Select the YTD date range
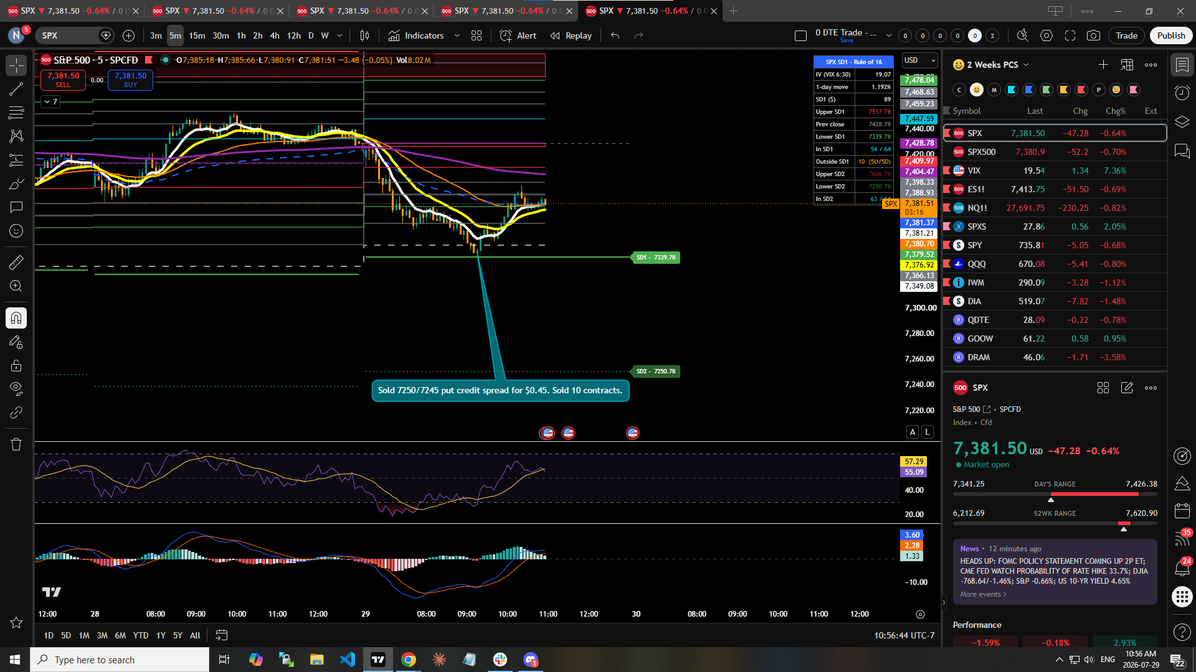 tap(141, 635)
